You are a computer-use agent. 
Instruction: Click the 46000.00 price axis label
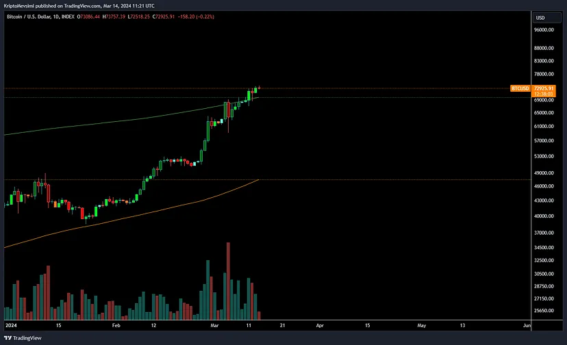click(x=544, y=186)
